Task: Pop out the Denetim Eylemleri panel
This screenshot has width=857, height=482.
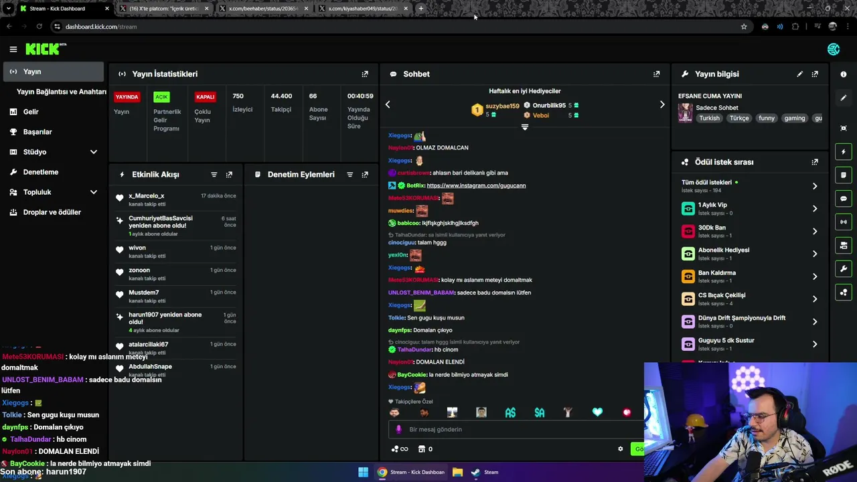Action: click(365, 174)
